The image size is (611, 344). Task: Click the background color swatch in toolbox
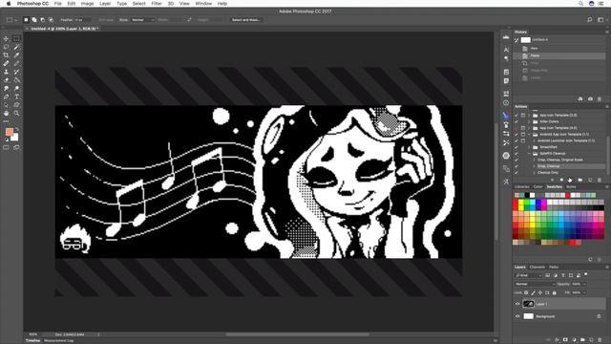15,138
